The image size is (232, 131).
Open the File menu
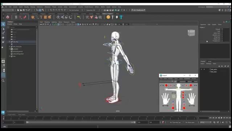point(6,7)
